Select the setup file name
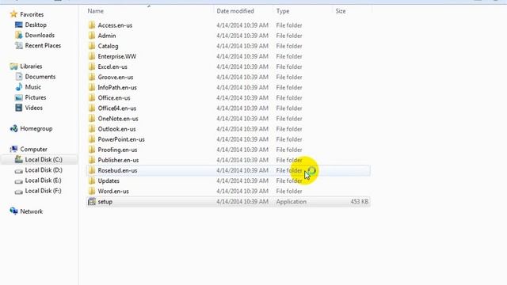 105,202
